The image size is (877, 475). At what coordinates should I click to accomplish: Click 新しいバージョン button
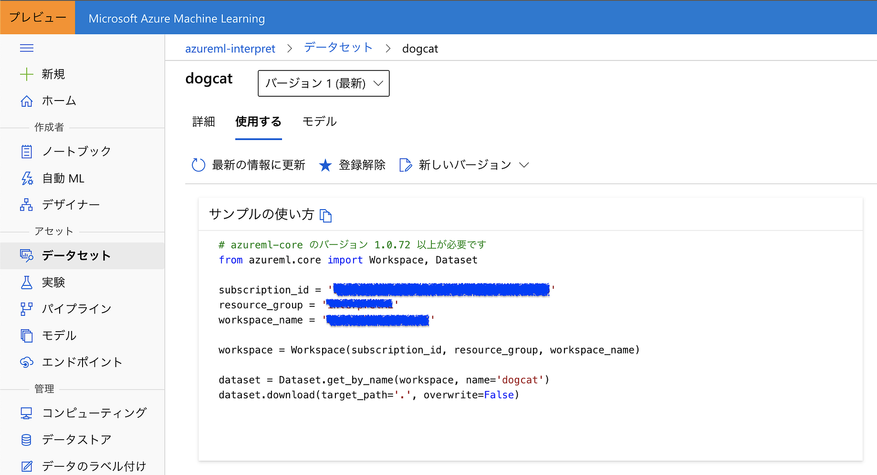pos(464,165)
